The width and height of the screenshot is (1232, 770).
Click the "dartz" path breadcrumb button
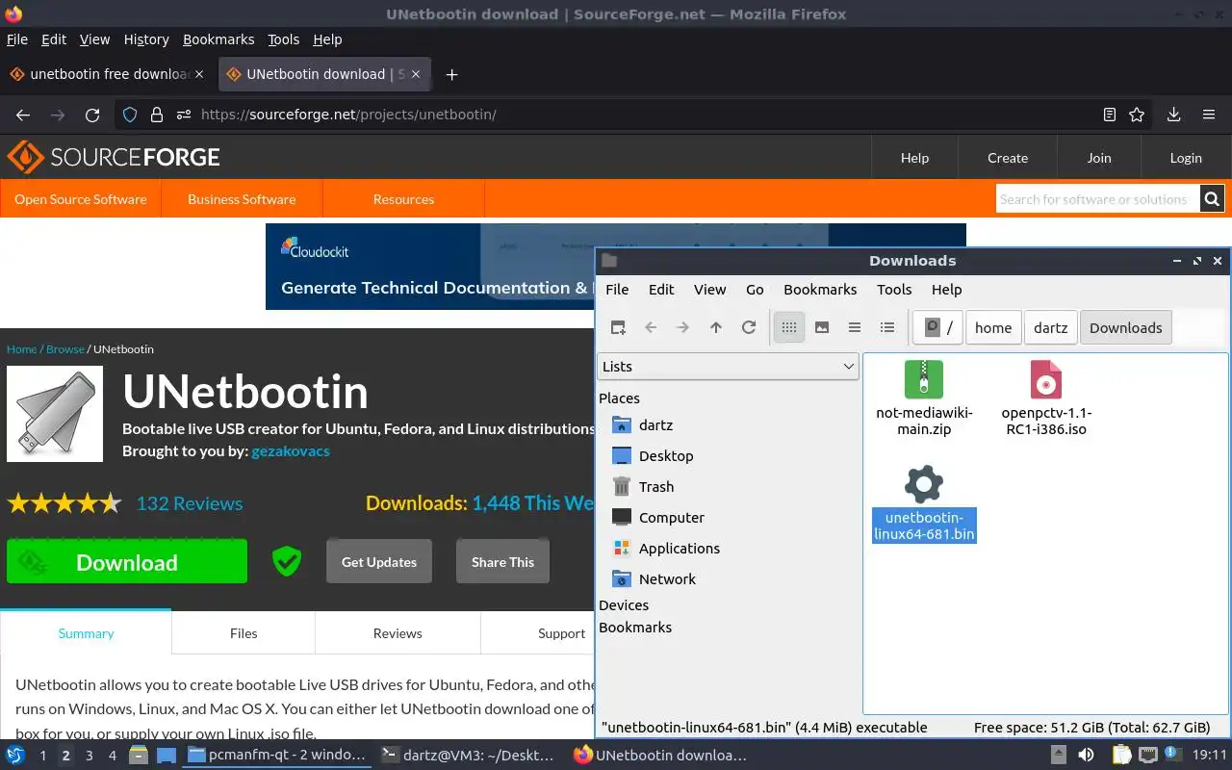1050,327
